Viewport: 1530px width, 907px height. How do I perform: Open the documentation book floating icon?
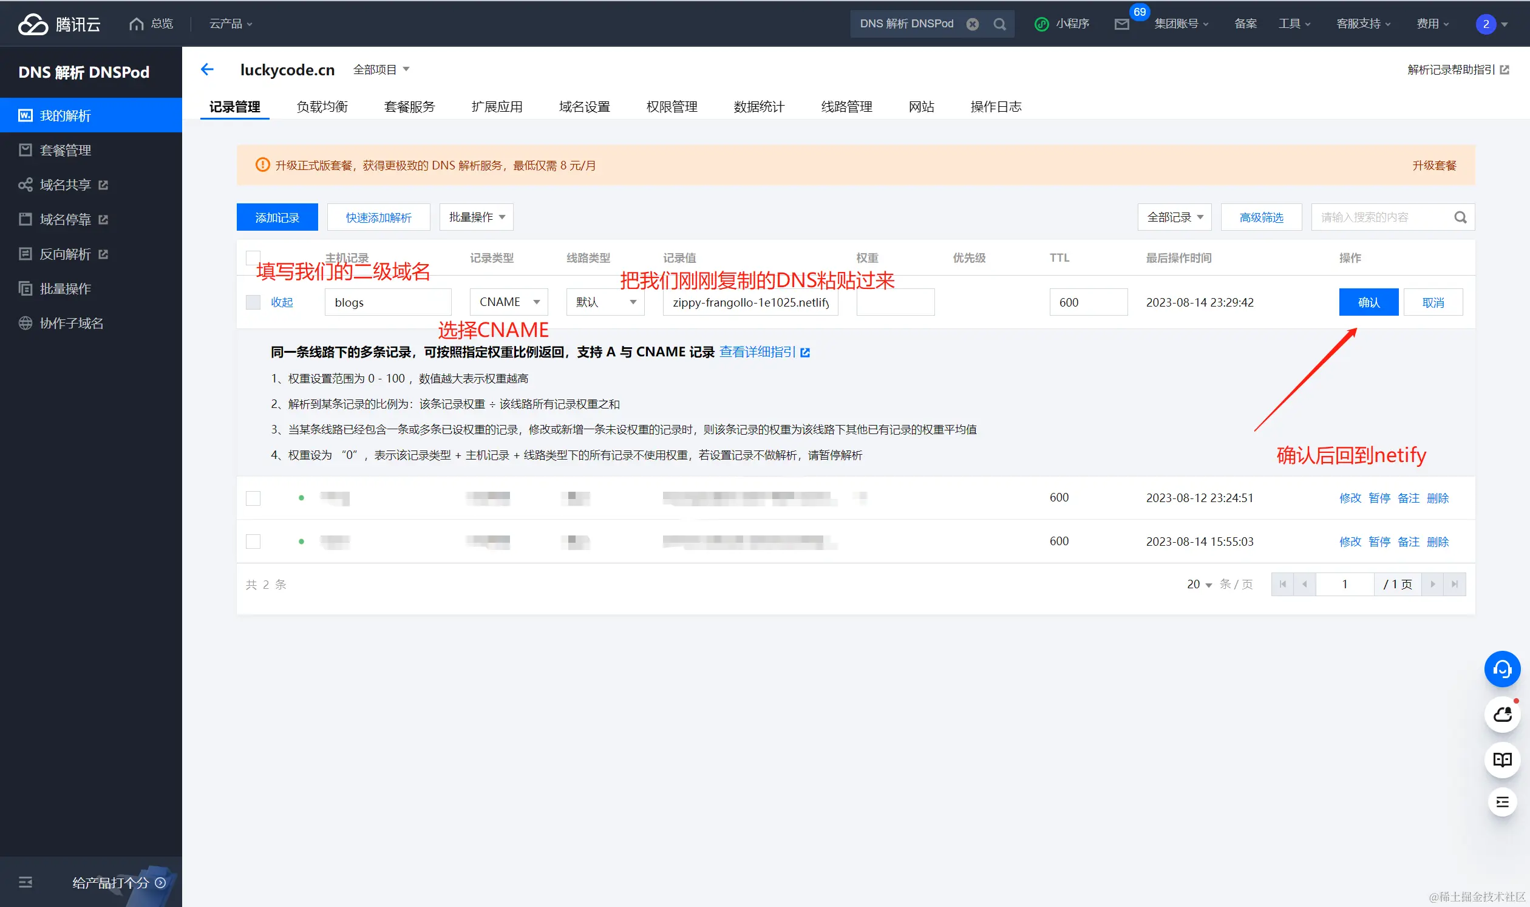click(x=1502, y=759)
